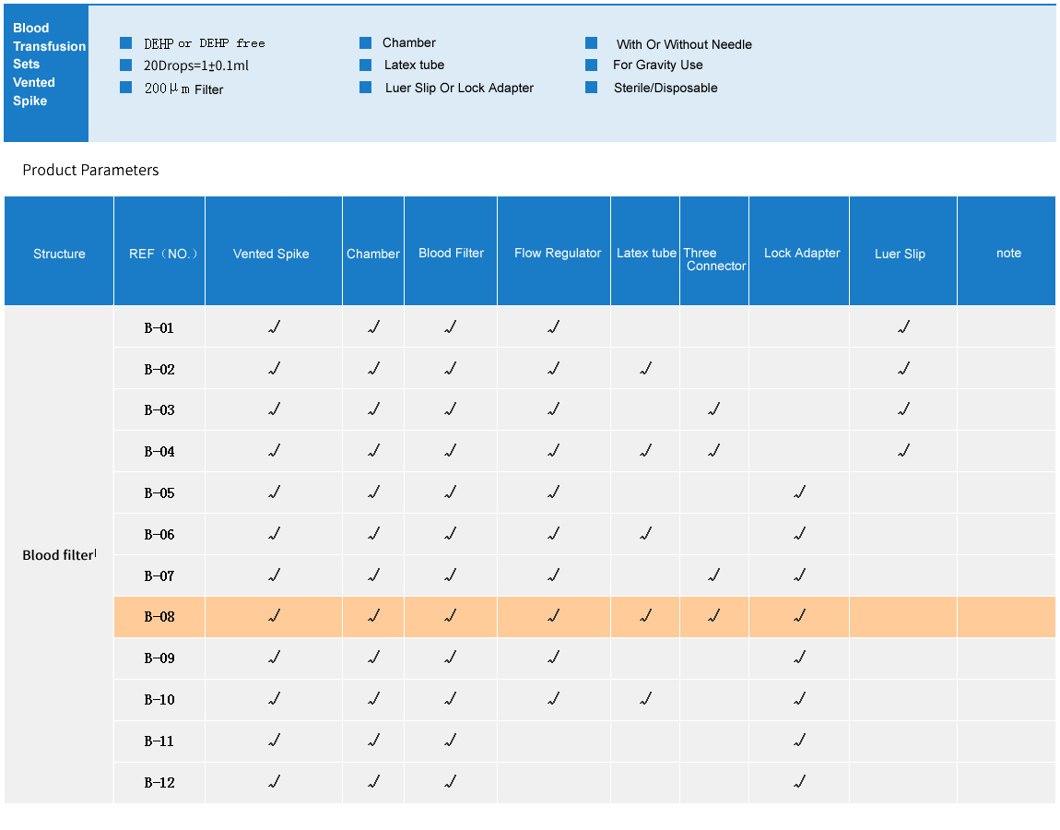The width and height of the screenshot is (1060, 830).
Task: Click the Product Parameters heading
Action: 90,170
